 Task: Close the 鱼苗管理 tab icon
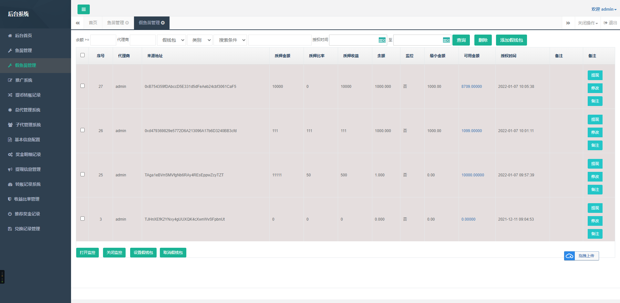(x=127, y=23)
